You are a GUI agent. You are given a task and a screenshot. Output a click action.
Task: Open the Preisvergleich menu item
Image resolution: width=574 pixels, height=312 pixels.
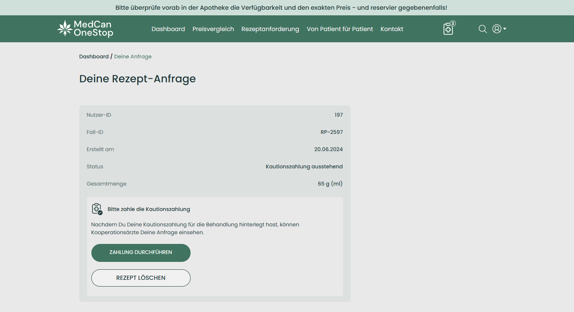coord(213,29)
